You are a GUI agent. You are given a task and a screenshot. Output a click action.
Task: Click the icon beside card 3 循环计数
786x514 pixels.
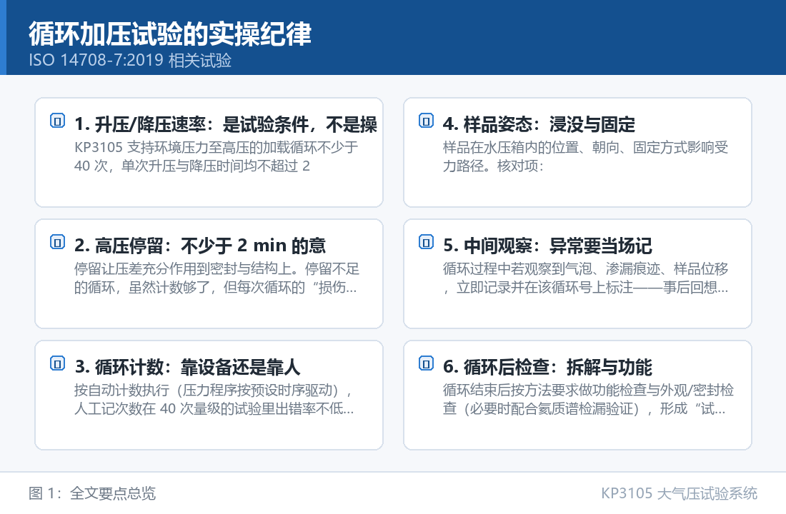pyautogui.click(x=58, y=363)
